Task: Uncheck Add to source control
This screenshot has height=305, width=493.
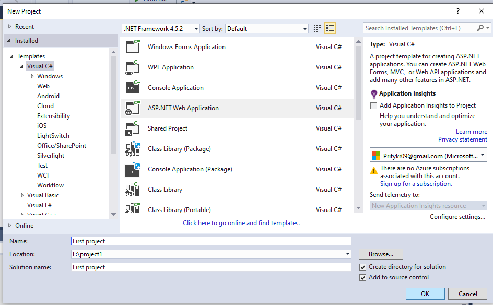Action: click(x=362, y=277)
